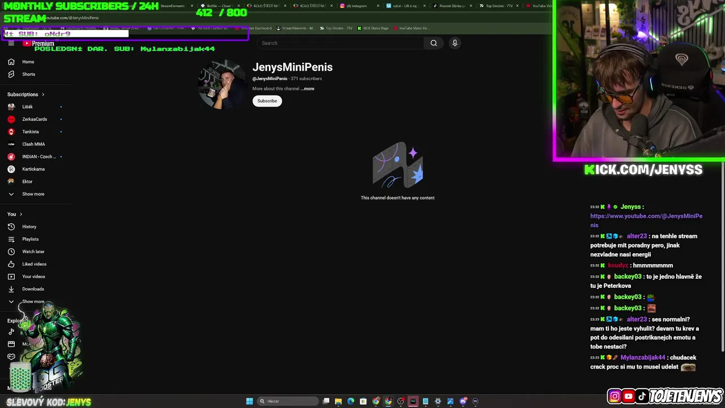Screen dimensions: 725x408
Task: Open YouTube Video Do... bookmark
Action: point(411,28)
